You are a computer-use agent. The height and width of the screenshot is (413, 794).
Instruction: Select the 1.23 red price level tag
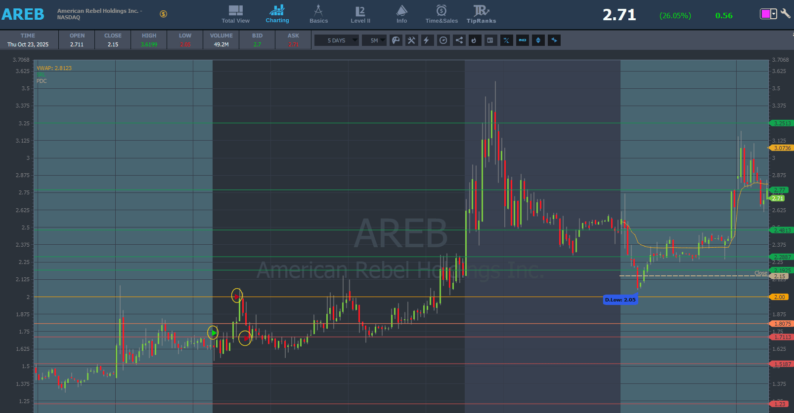pyautogui.click(x=779, y=404)
